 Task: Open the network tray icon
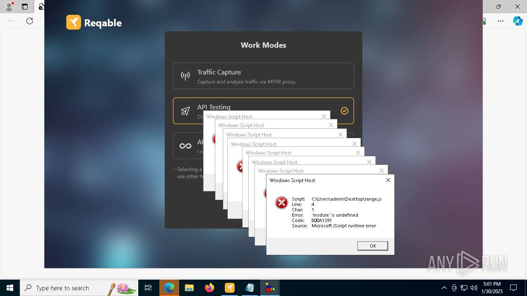(x=464, y=288)
